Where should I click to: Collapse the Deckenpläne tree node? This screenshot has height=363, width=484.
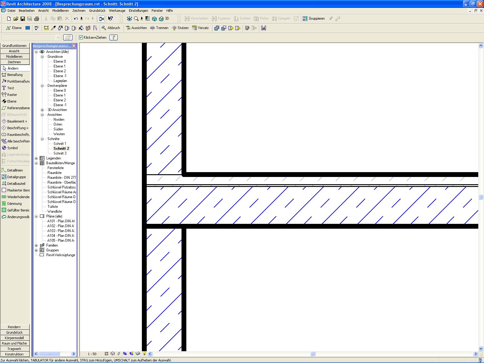coord(42,86)
